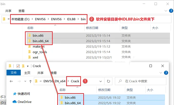The image size is (174, 105).
Task: Close the Crack window
Action: [x=162, y=66]
